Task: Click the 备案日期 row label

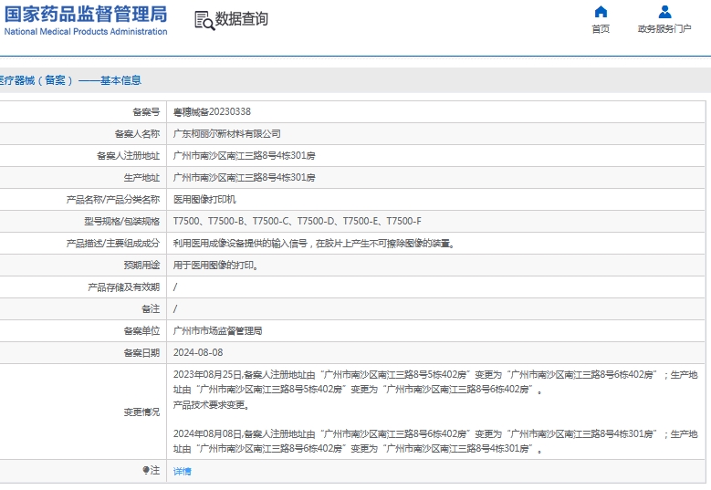Action: coord(141,352)
